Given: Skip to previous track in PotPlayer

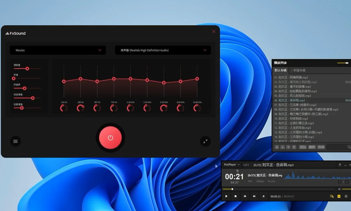Looking at the screenshot, I should [x=245, y=196].
